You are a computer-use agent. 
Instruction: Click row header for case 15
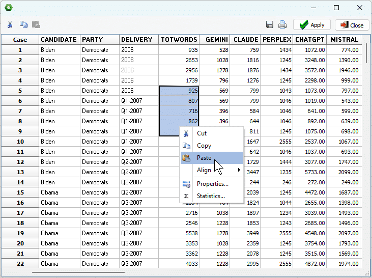point(20,192)
